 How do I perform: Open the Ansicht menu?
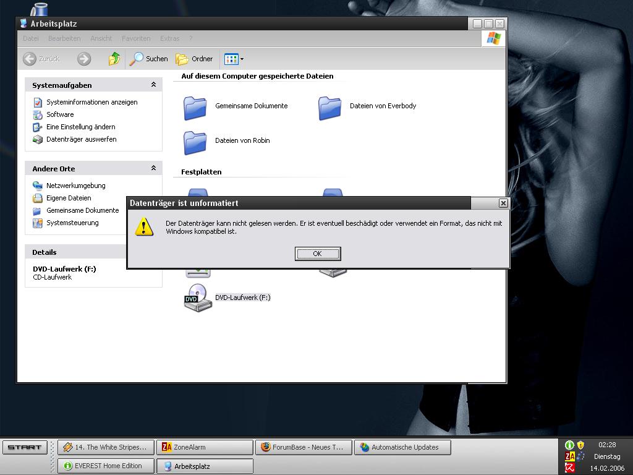pyautogui.click(x=101, y=38)
